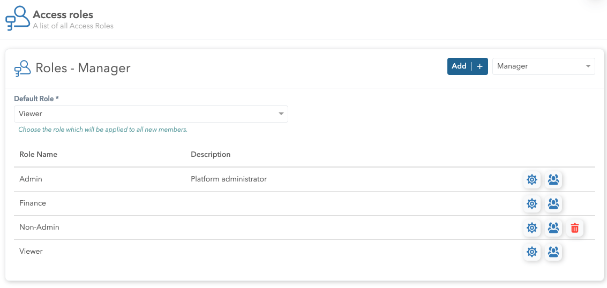Delete the Non-Admin role
Screen dimensions: 607x288
point(575,228)
